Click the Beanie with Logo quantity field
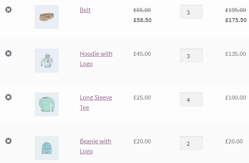The width and height of the screenshot is (249, 163). 191,143
